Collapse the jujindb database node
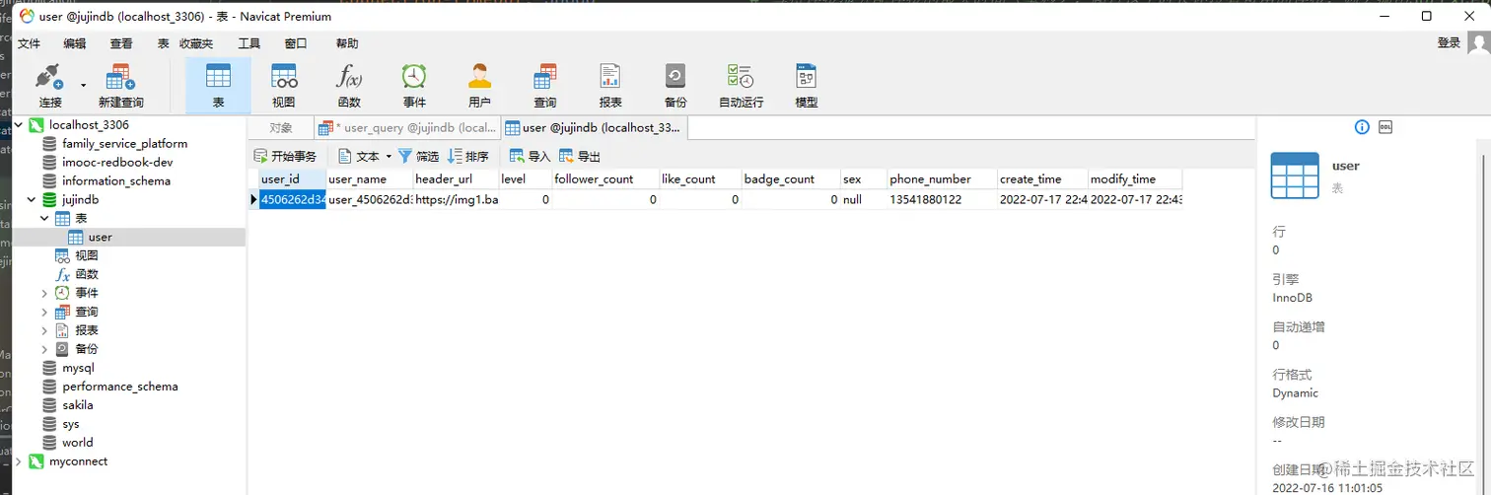 point(31,200)
